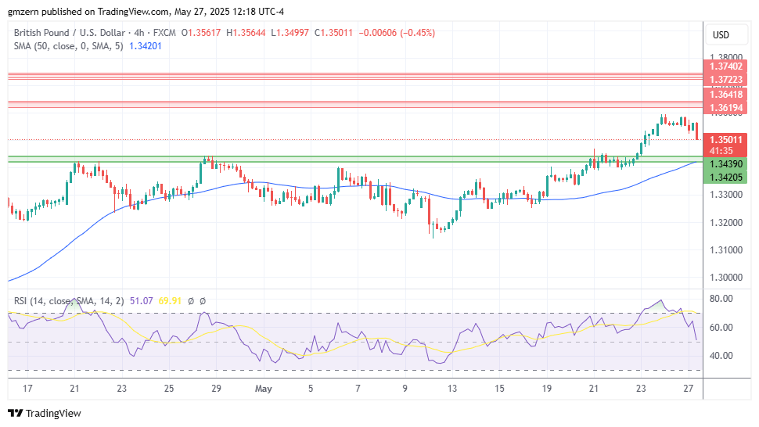Click the British Pound / U.S. Dollar title
This screenshot has height=427, width=759.
tap(67, 33)
